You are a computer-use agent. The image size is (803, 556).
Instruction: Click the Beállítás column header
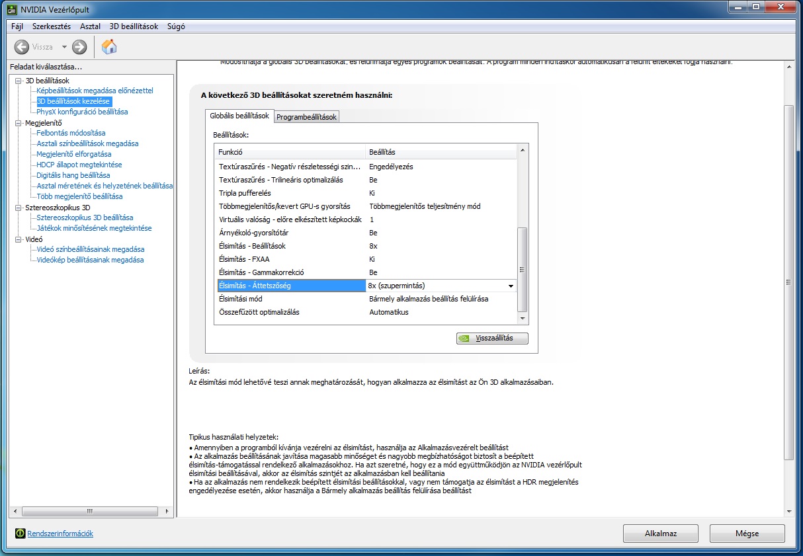[441, 152]
